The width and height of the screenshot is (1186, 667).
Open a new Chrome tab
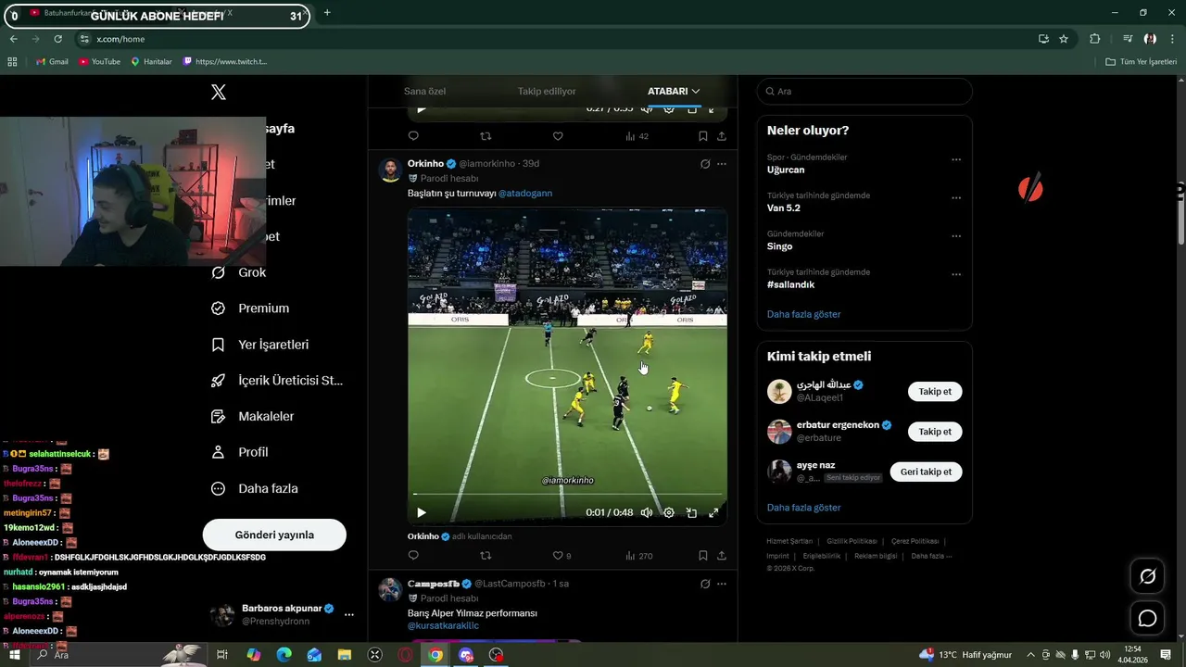327,13
